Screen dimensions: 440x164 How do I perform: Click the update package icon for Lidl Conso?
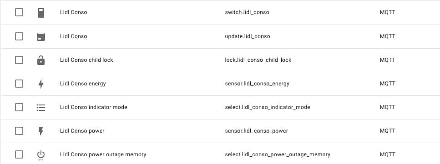pyautogui.click(x=41, y=36)
